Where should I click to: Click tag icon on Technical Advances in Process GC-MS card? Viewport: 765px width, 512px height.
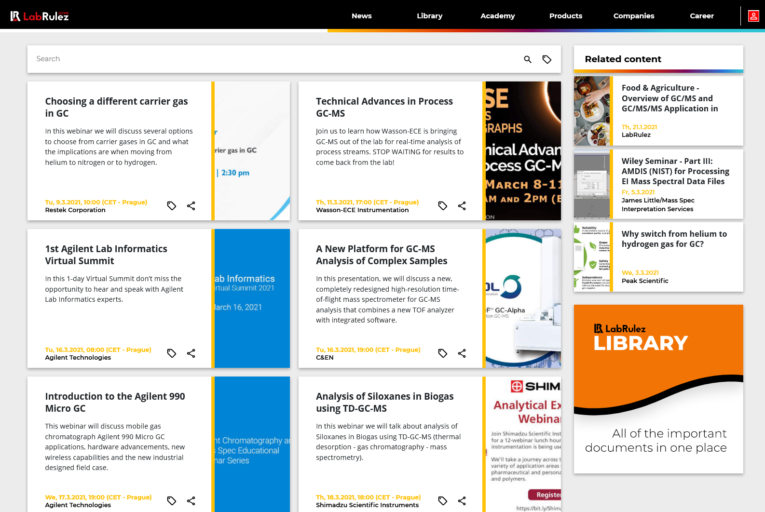tap(443, 206)
